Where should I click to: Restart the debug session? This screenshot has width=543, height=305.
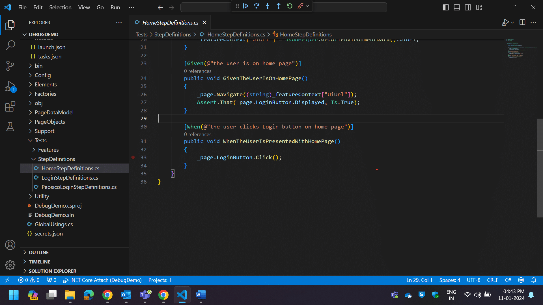tap(290, 6)
